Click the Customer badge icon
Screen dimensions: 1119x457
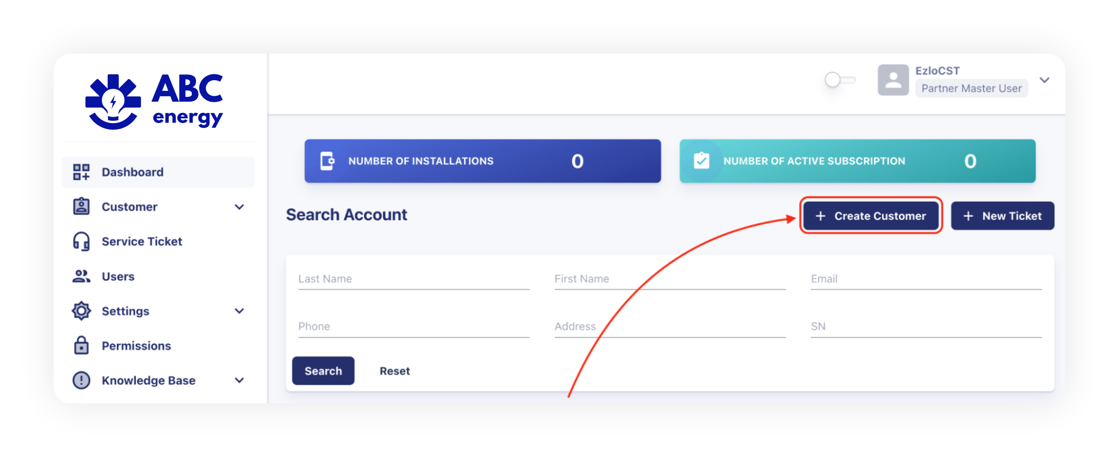pos(81,207)
